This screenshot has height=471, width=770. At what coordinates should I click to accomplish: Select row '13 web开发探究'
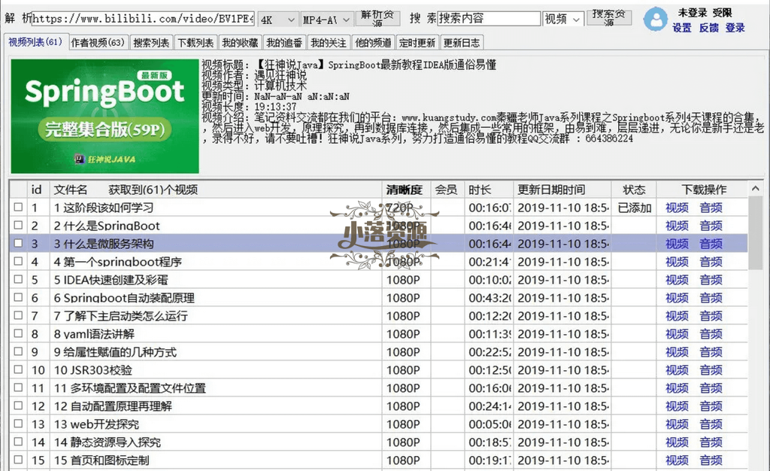(378, 424)
